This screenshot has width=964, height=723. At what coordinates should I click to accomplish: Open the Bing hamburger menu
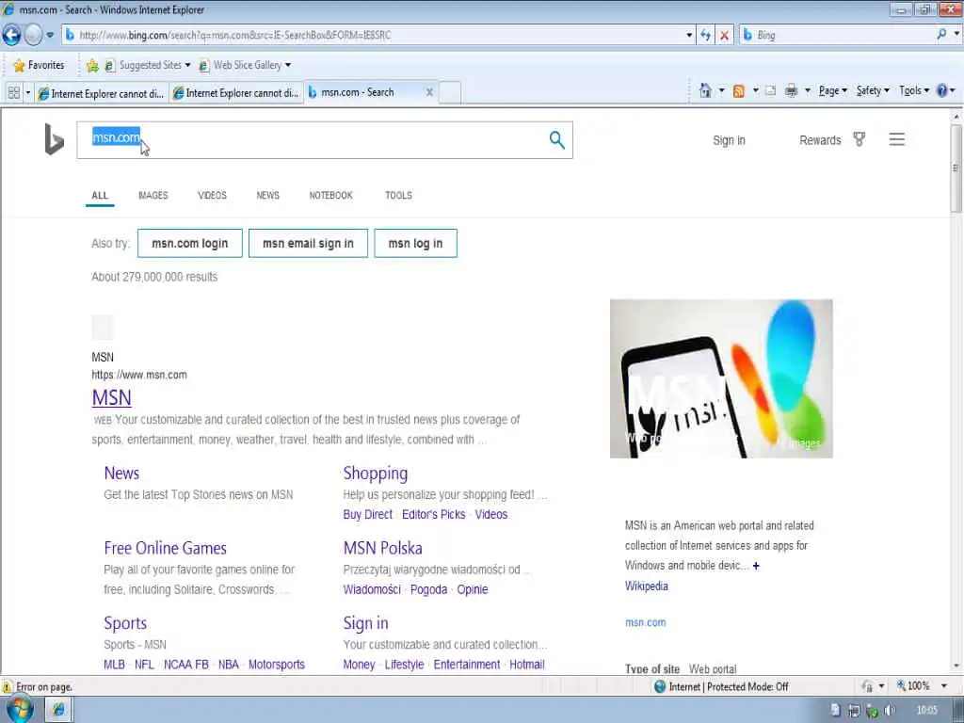coord(896,139)
